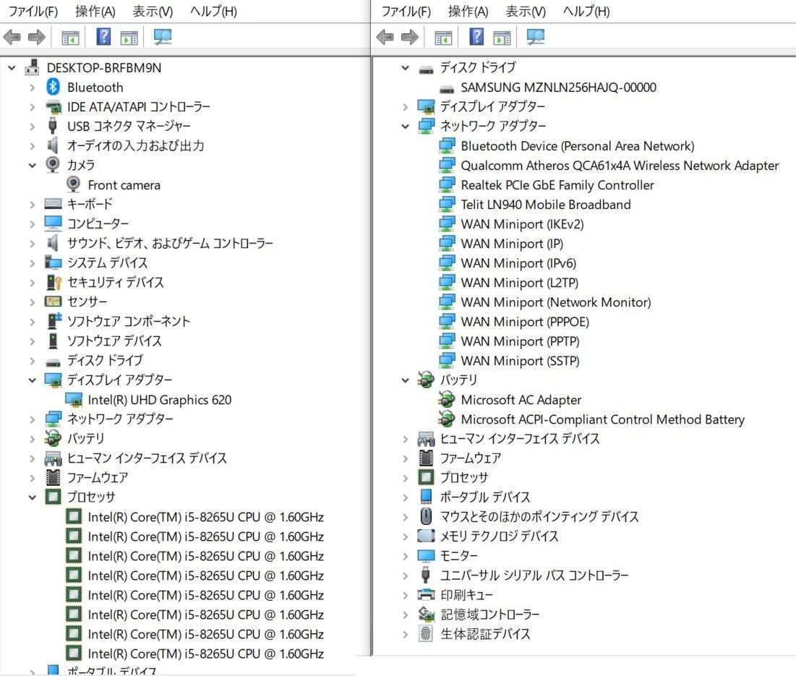
Task: Click the ユニバーサル シリアル バス コントローラー USB icon
Action: pyautogui.click(x=426, y=575)
